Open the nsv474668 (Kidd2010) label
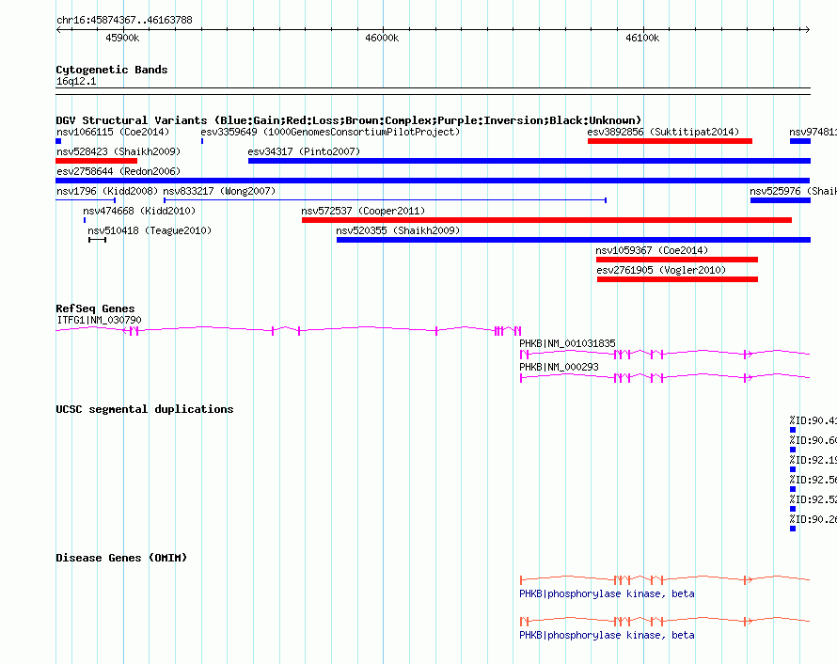Image resolution: width=837 pixels, height=664 pixels. 139,211
